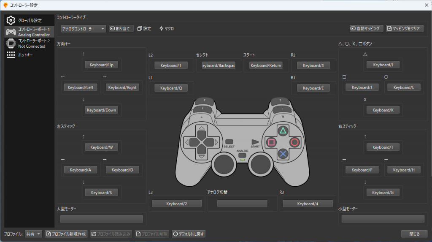Screen dimensions: 432x242
Task: Click the empty 小型モーター binding field
Action: tap(383, 219)
